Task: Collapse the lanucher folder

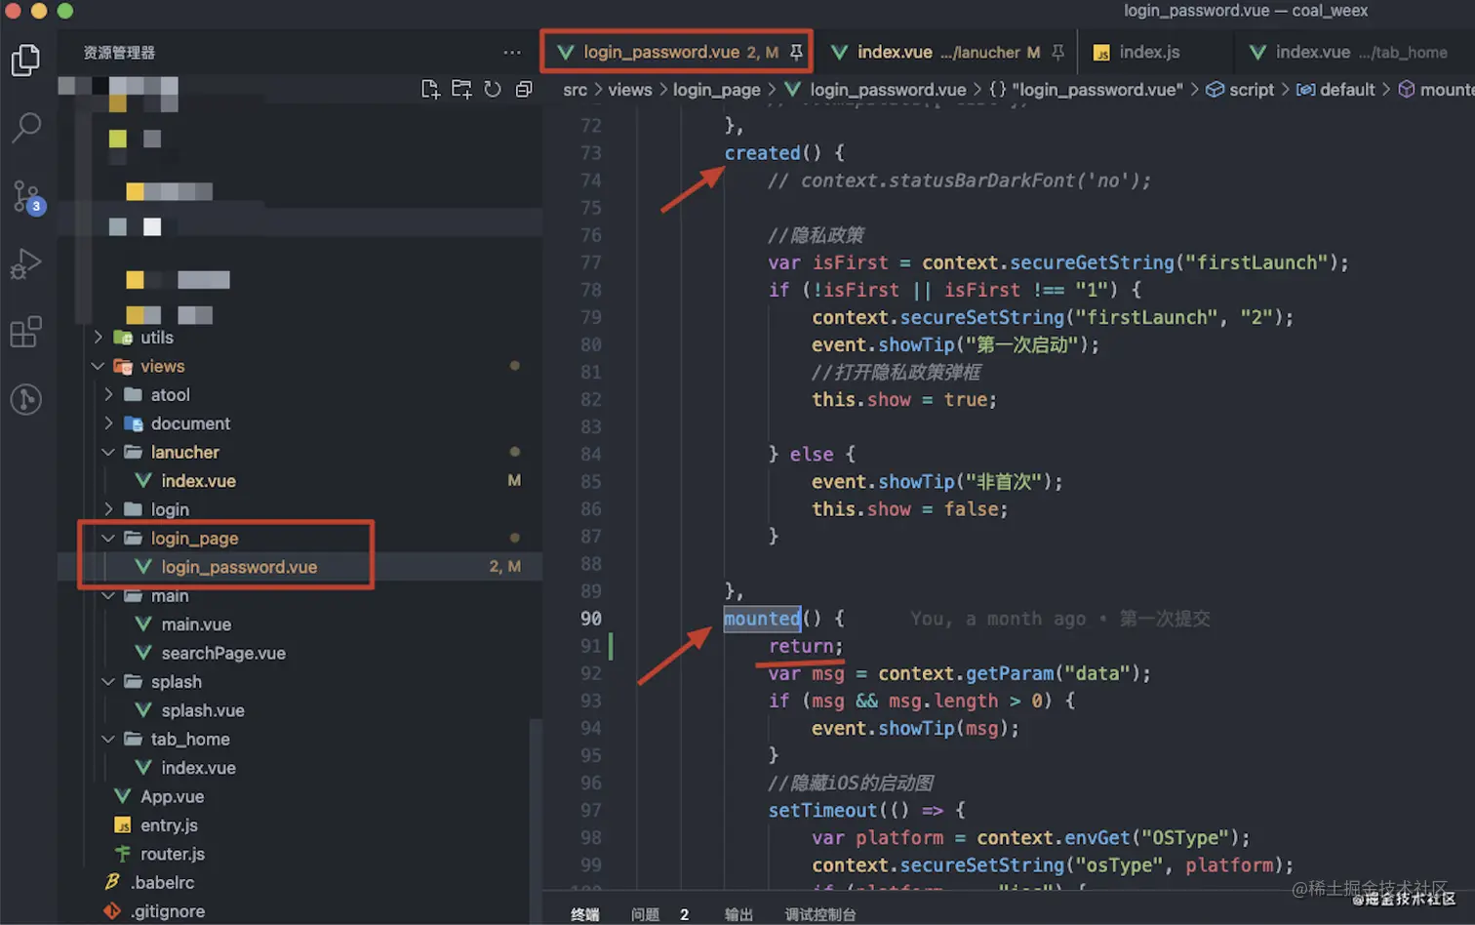Action: [x=108, y=452]
